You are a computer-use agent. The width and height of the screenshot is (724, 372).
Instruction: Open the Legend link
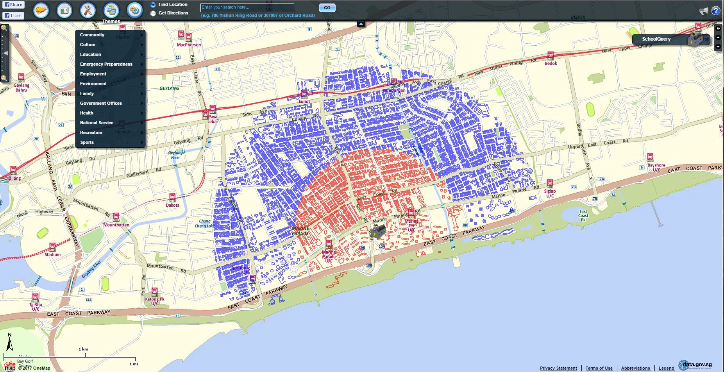coord(667,368)
